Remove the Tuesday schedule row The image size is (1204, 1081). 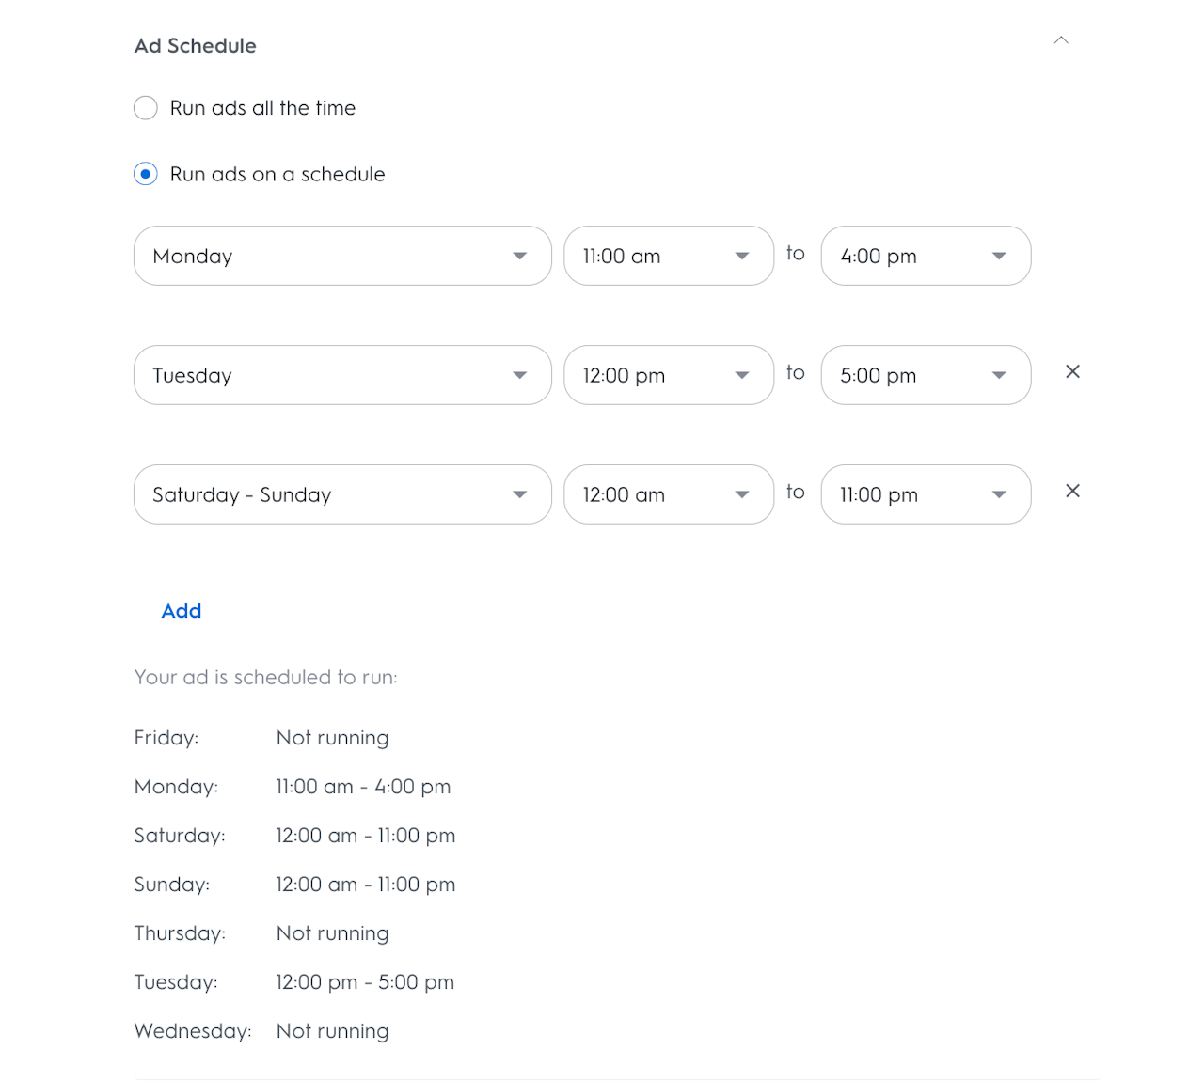coord(1072,372)
